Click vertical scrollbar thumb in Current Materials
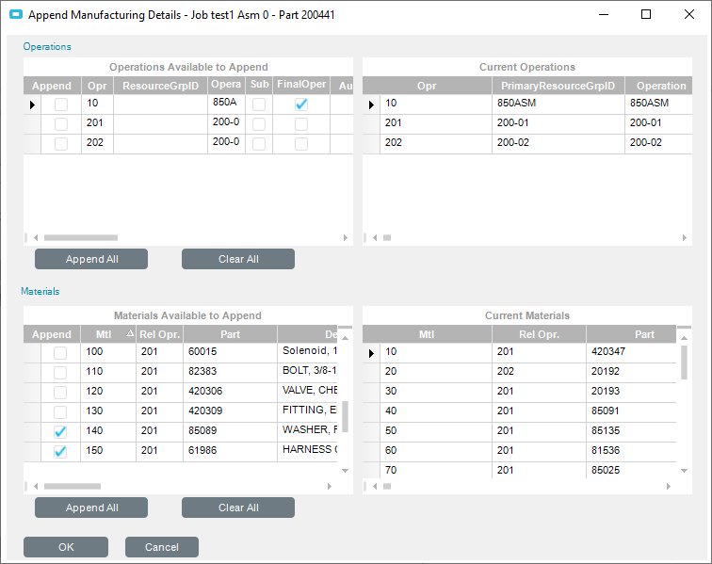Screen dimensions: 712x564 685,363
